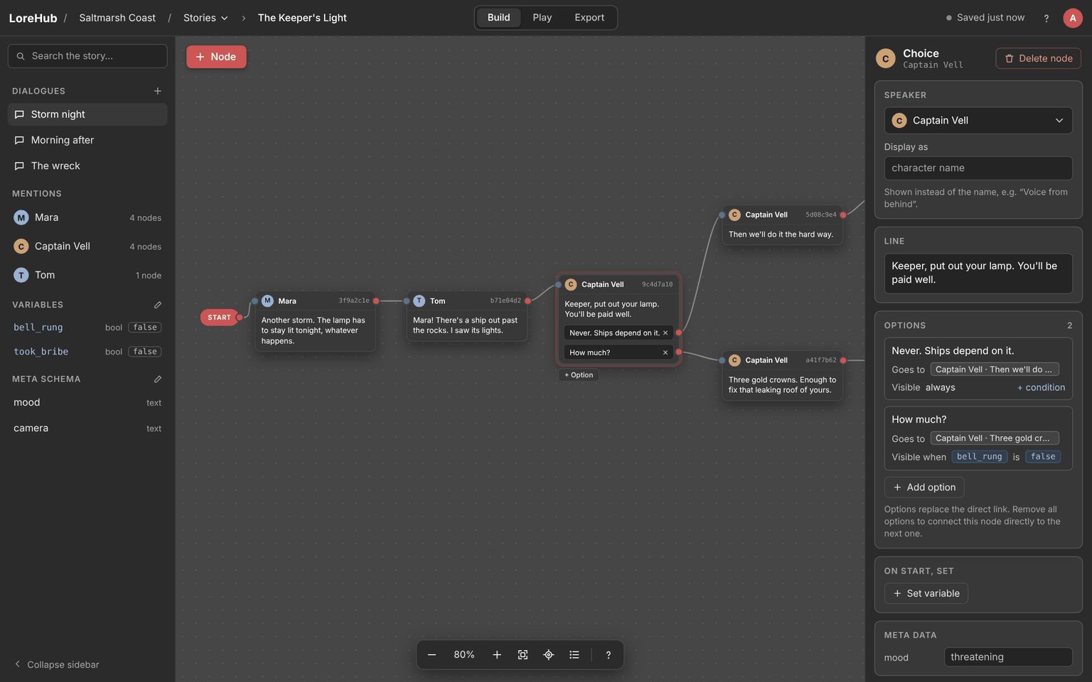1092x682 pixels.
Task: Open the bell_rung condition variable selector
Action: tap(980, 457)
